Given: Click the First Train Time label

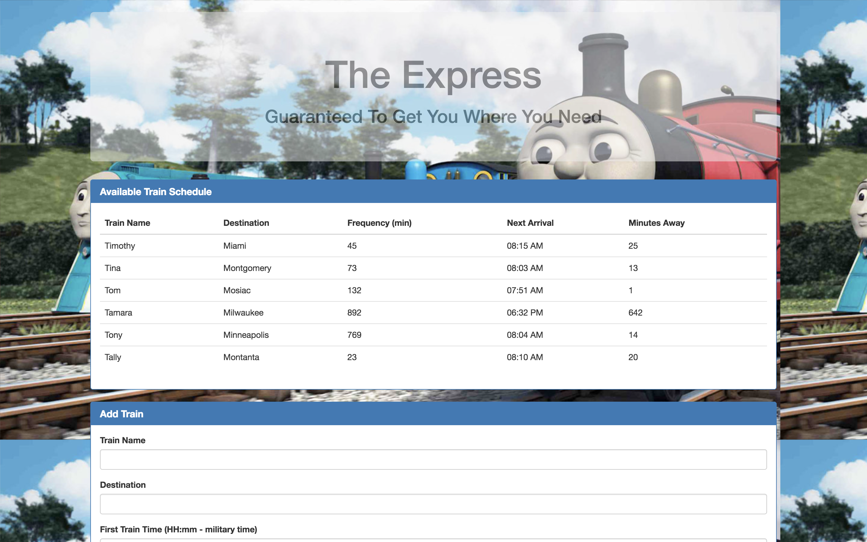Looking at the screenshot, I should [x=179, y=529].
